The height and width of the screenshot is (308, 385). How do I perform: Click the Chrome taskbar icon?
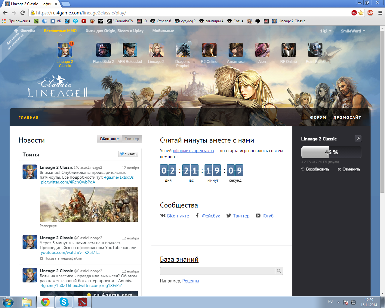[x=45, y=302]
